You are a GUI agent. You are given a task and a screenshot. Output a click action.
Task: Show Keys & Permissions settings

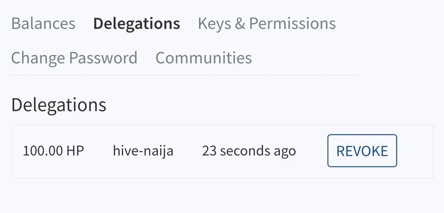tap(267, 24)
